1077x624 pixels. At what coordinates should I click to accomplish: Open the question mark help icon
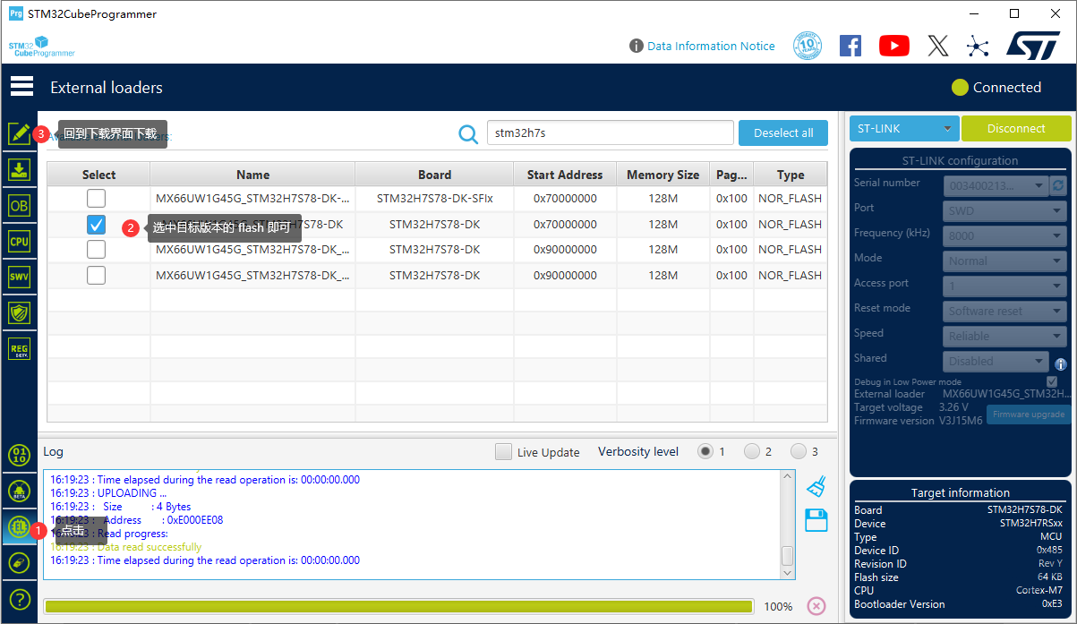coord(19,599)
